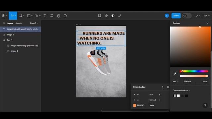This screenshot has width=212, height=119.
Task: Open the shape tools dropdown arrow
Action: click(x=32, y=16)
